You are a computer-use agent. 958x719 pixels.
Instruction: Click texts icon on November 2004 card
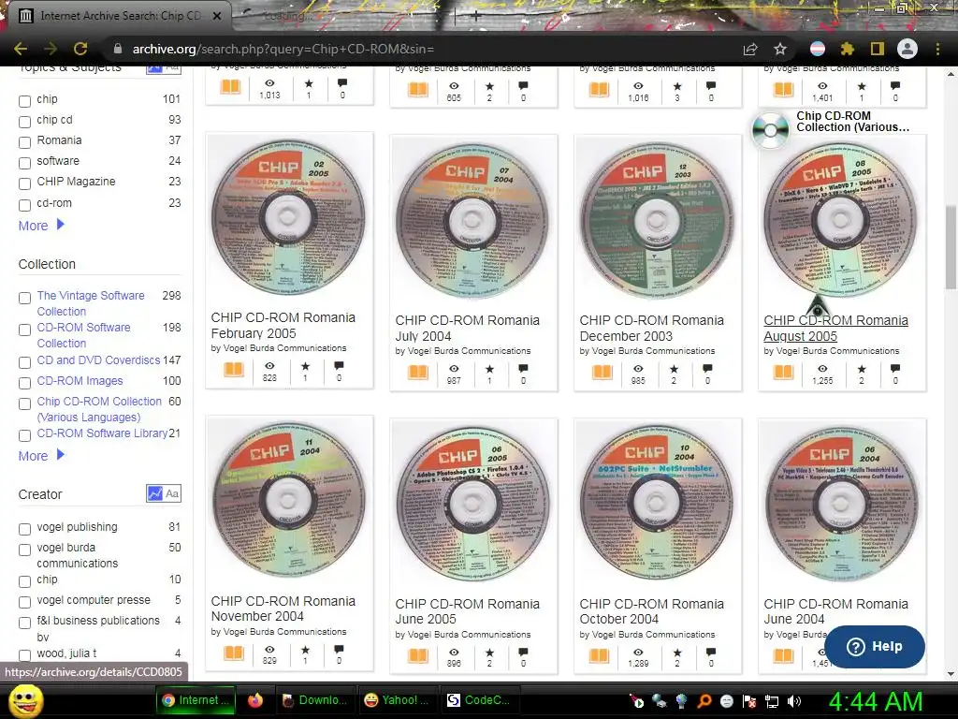pos(233,653)
